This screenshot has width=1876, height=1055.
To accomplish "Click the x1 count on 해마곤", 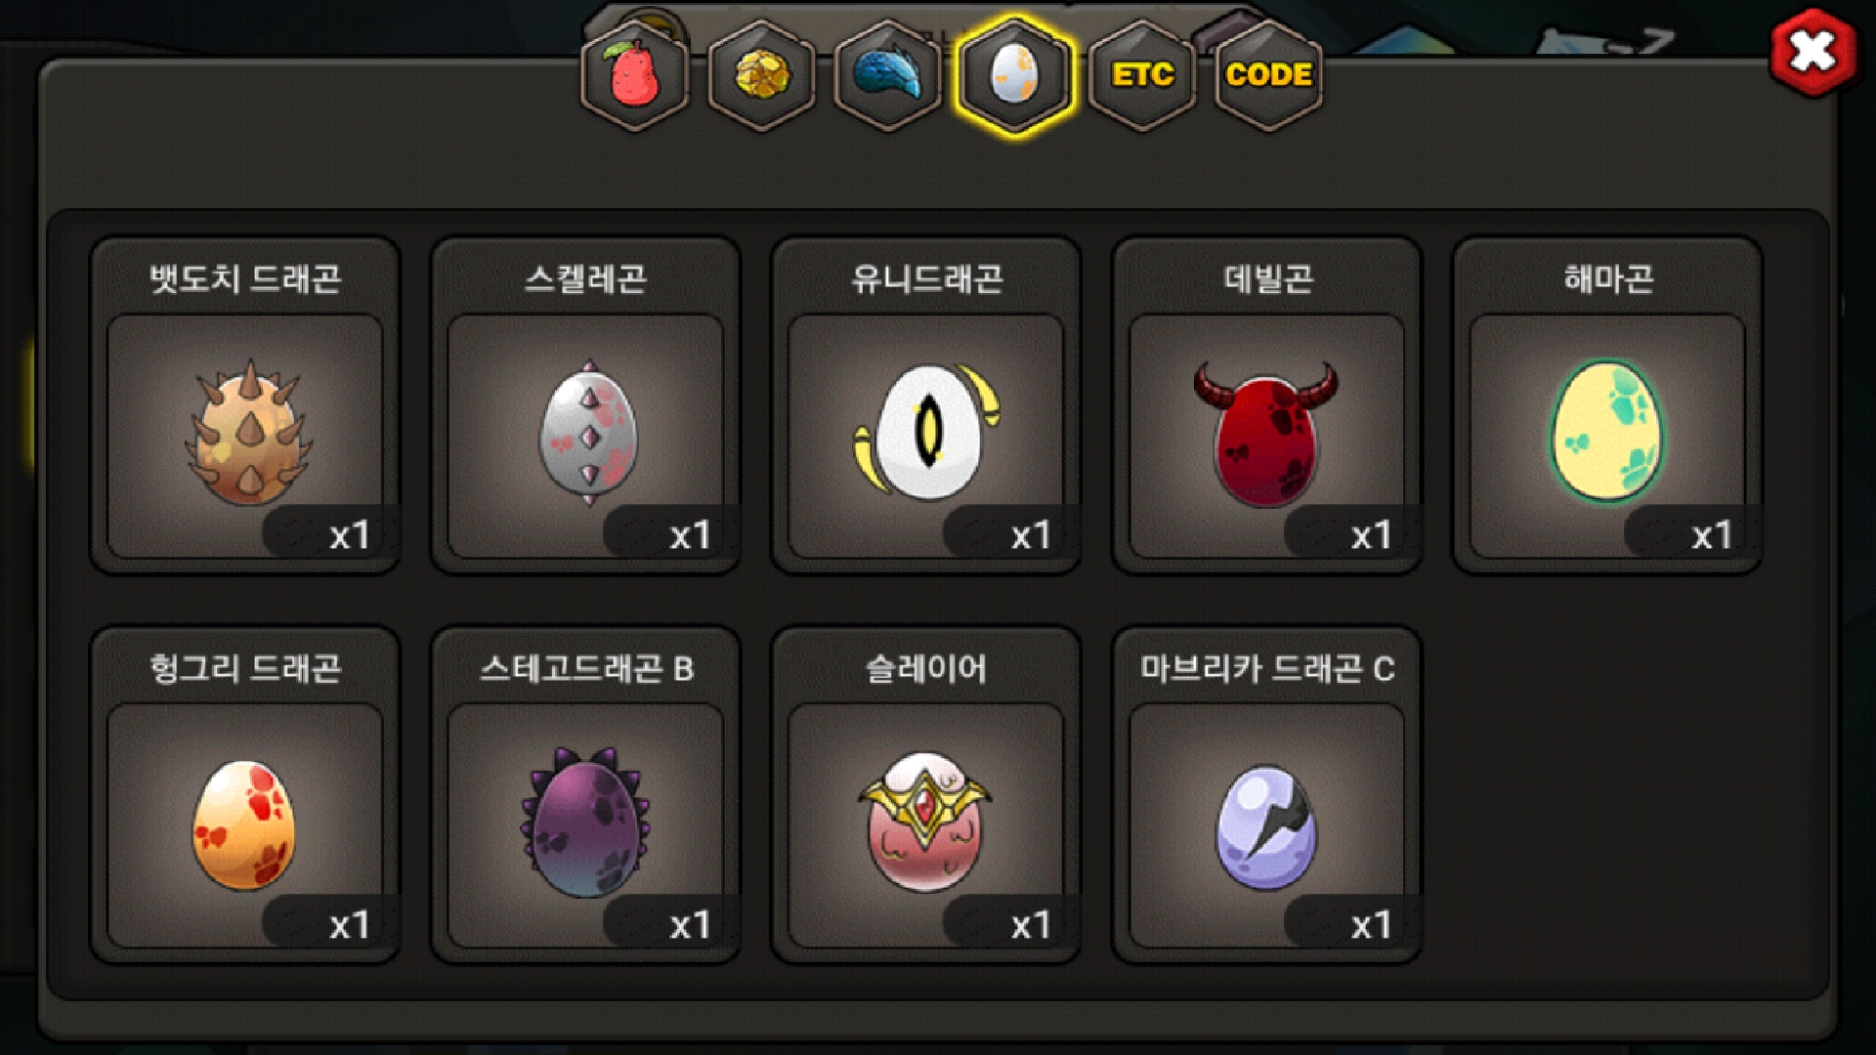I will click(x=1712, y=535).
